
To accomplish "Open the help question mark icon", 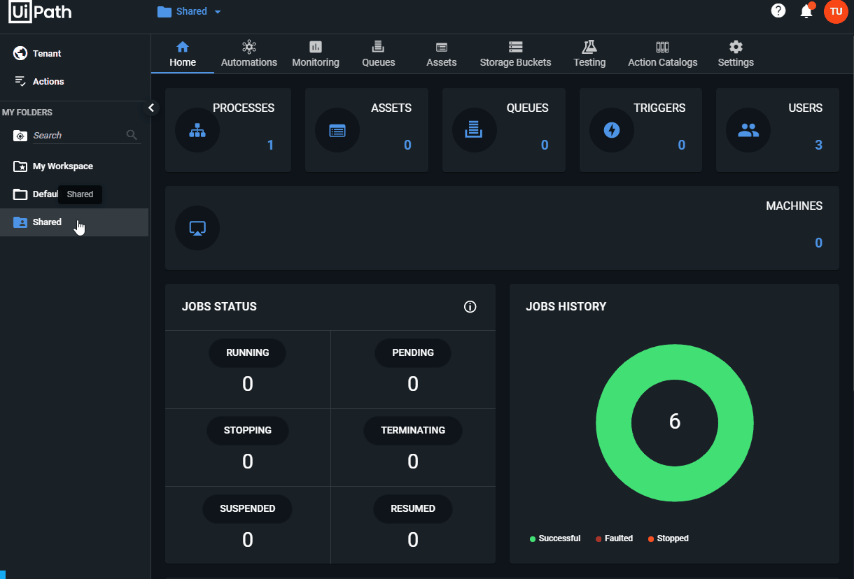I will coord(778,10).
